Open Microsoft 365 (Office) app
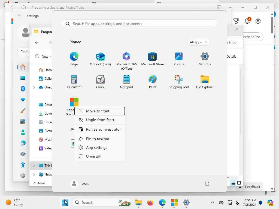The width and height of the screenshot is (279, 209). [x=126, y=61]
